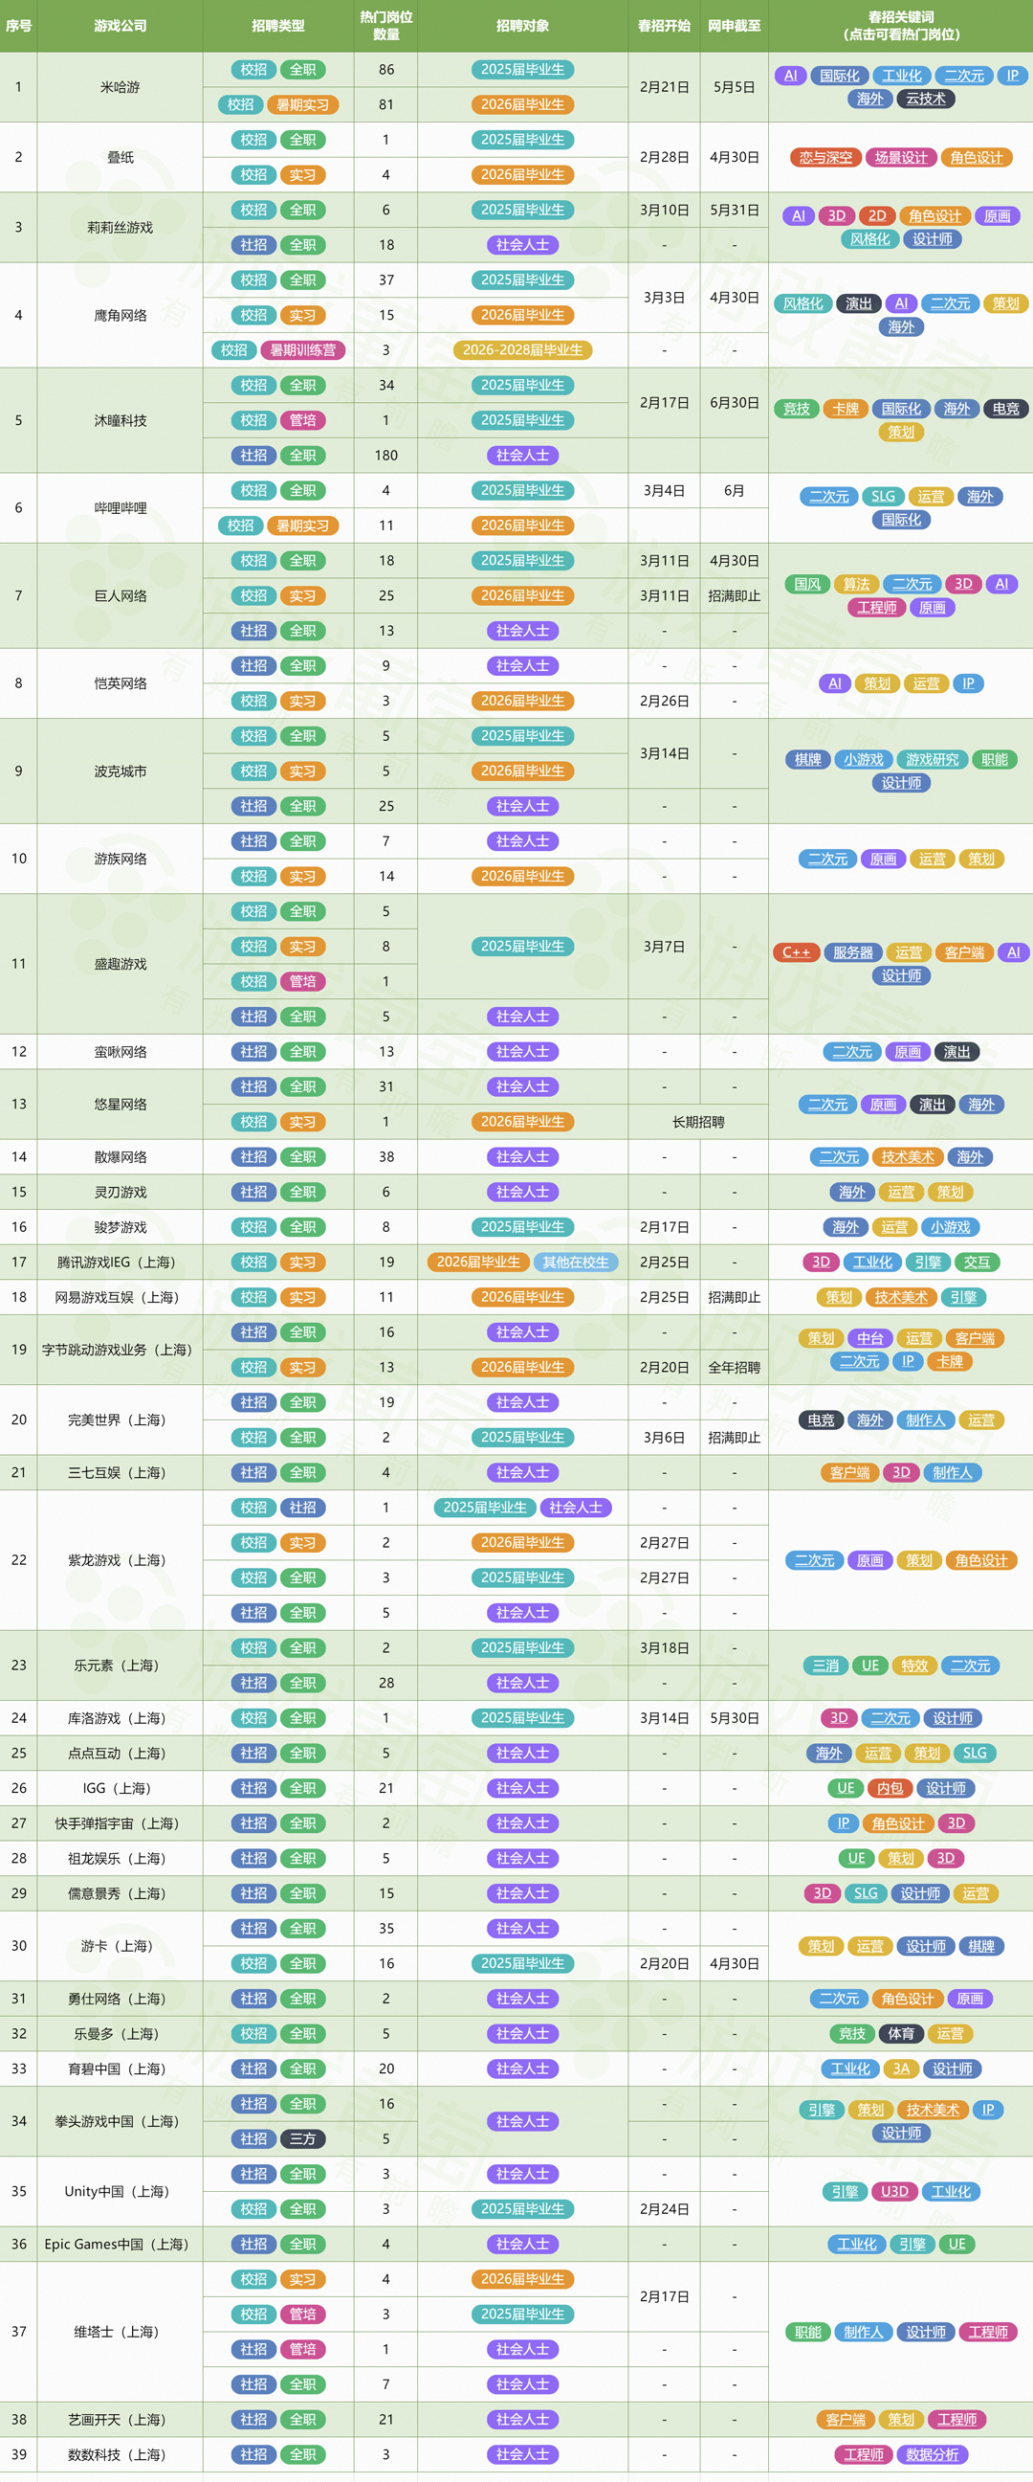This screenshot has width=1033, height=2482.
Task: Open the C++ keyword tag
Action: 796,952
